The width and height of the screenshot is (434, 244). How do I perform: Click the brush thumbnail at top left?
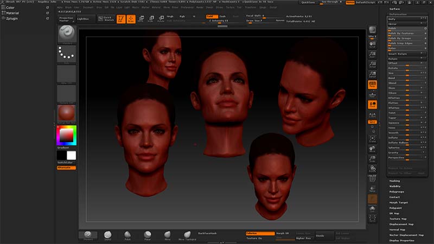click(67, 34)
